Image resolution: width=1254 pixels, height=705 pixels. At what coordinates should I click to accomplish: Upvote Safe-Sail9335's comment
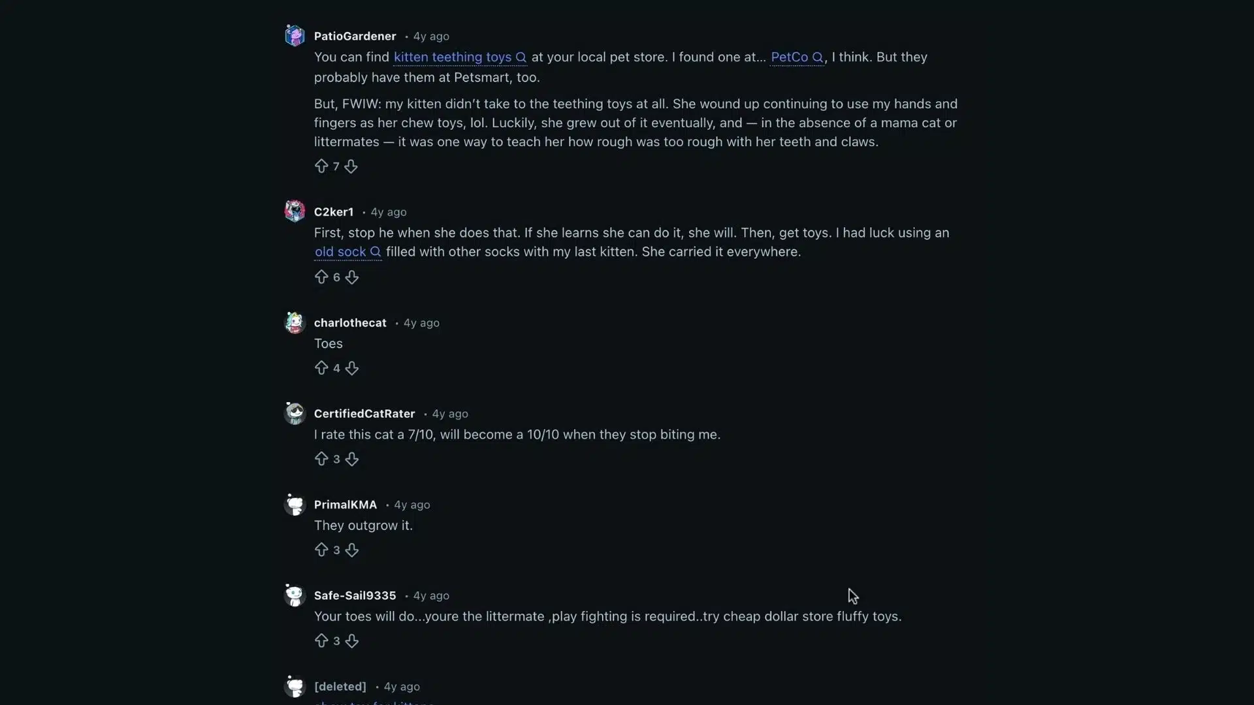(x=321, y=641)
